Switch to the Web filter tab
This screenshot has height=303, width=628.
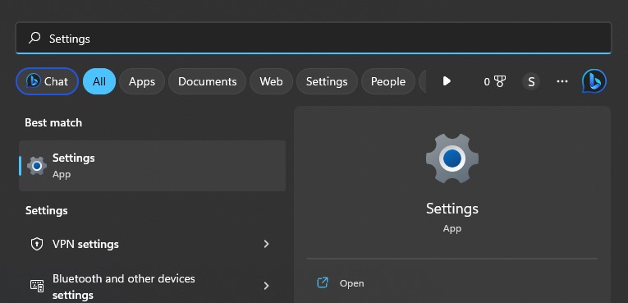(x=271, y=81)
